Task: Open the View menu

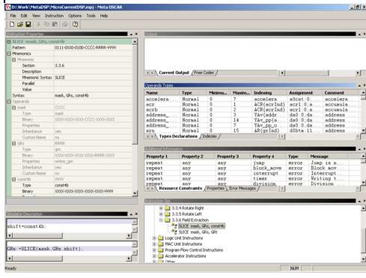Action: coord(36,16)
